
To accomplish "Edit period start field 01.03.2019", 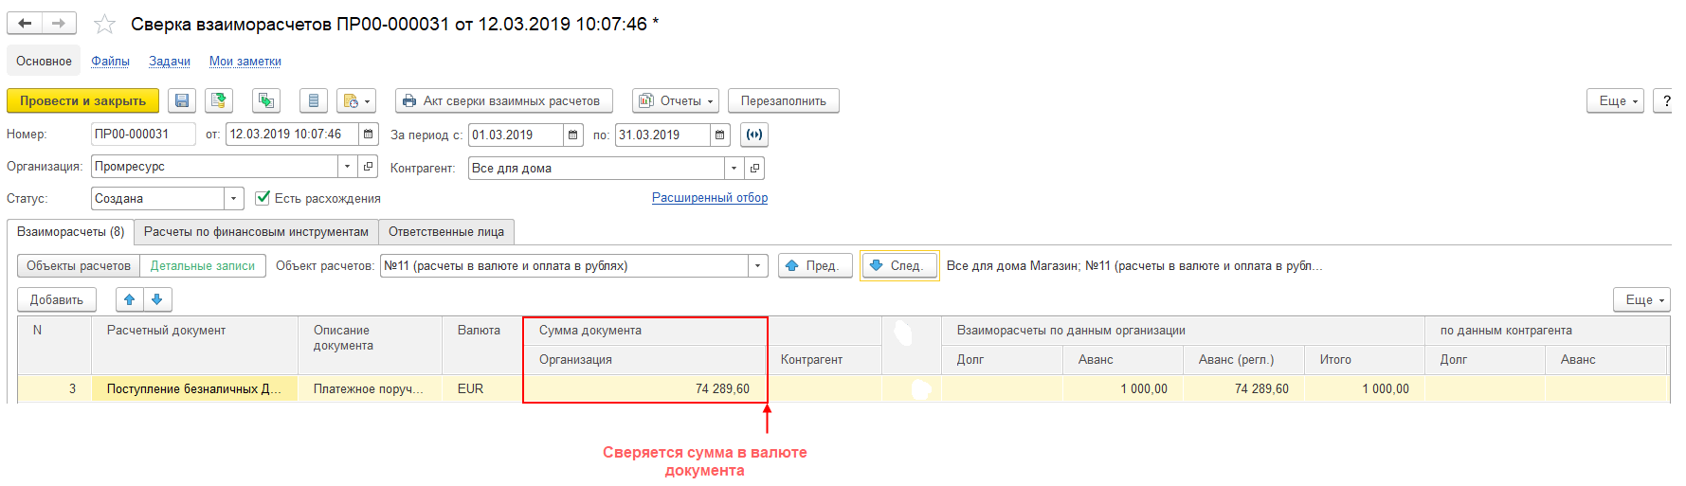I will pyautogui.click(x=516, y=135).
